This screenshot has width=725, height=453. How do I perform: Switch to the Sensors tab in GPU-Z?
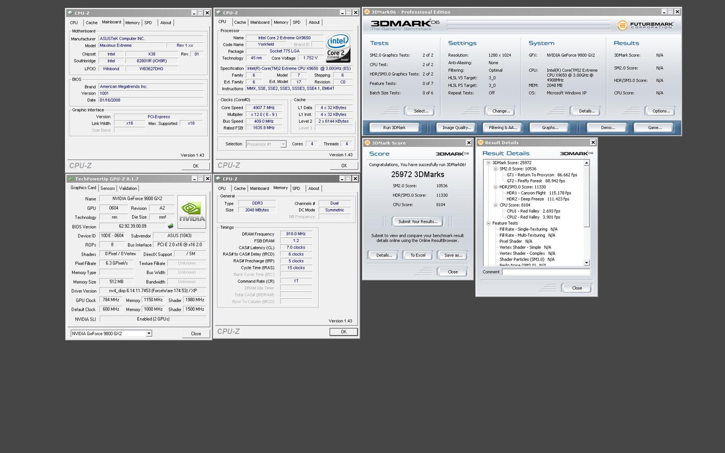pos(108,188)
